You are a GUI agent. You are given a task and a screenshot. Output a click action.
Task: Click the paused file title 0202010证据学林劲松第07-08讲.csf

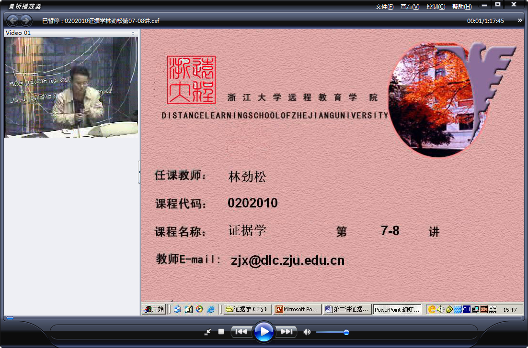pos(112,21)
